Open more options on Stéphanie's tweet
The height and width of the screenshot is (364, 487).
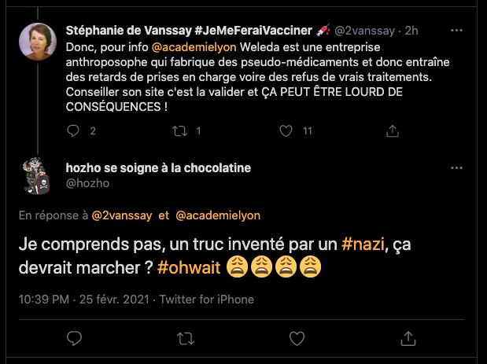pos(456,31)
